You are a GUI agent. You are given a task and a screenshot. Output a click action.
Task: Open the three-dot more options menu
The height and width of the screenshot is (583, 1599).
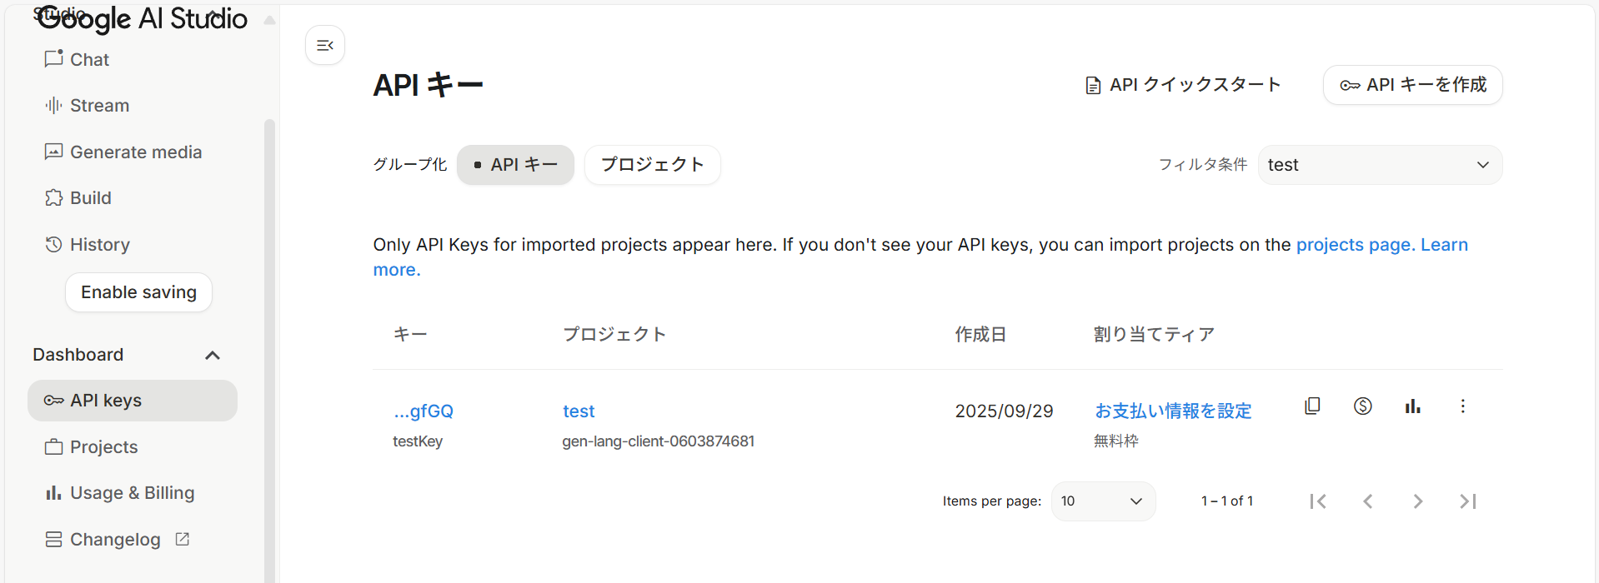point(1462,406)
